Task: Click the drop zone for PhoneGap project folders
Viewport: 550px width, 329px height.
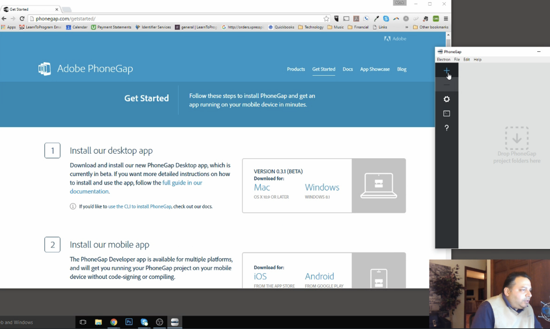Action: point(517,145)
